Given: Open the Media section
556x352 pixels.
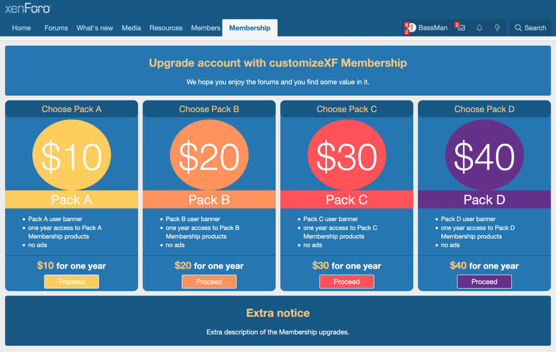Looking at the screenshot, I should click(131, 28).
